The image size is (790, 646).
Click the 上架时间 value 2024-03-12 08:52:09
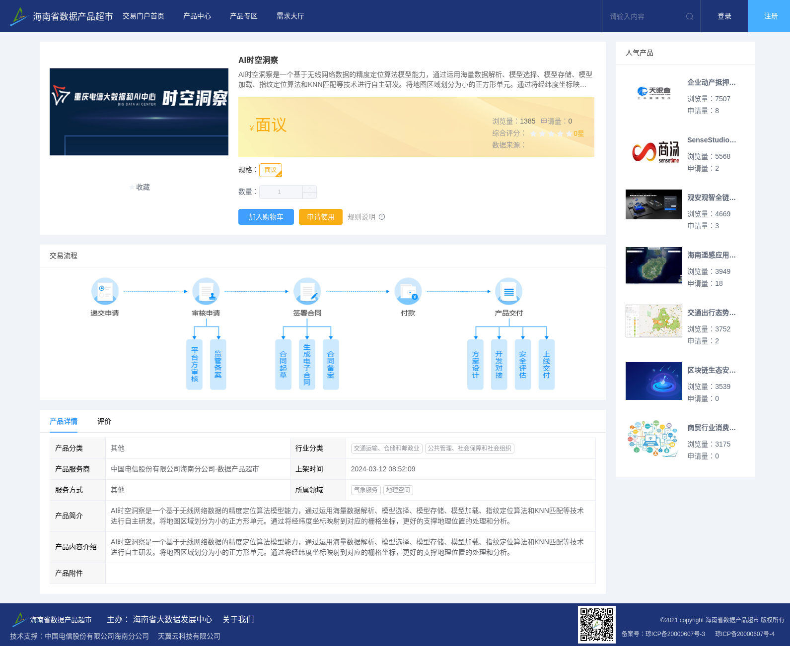coord(383,469)
